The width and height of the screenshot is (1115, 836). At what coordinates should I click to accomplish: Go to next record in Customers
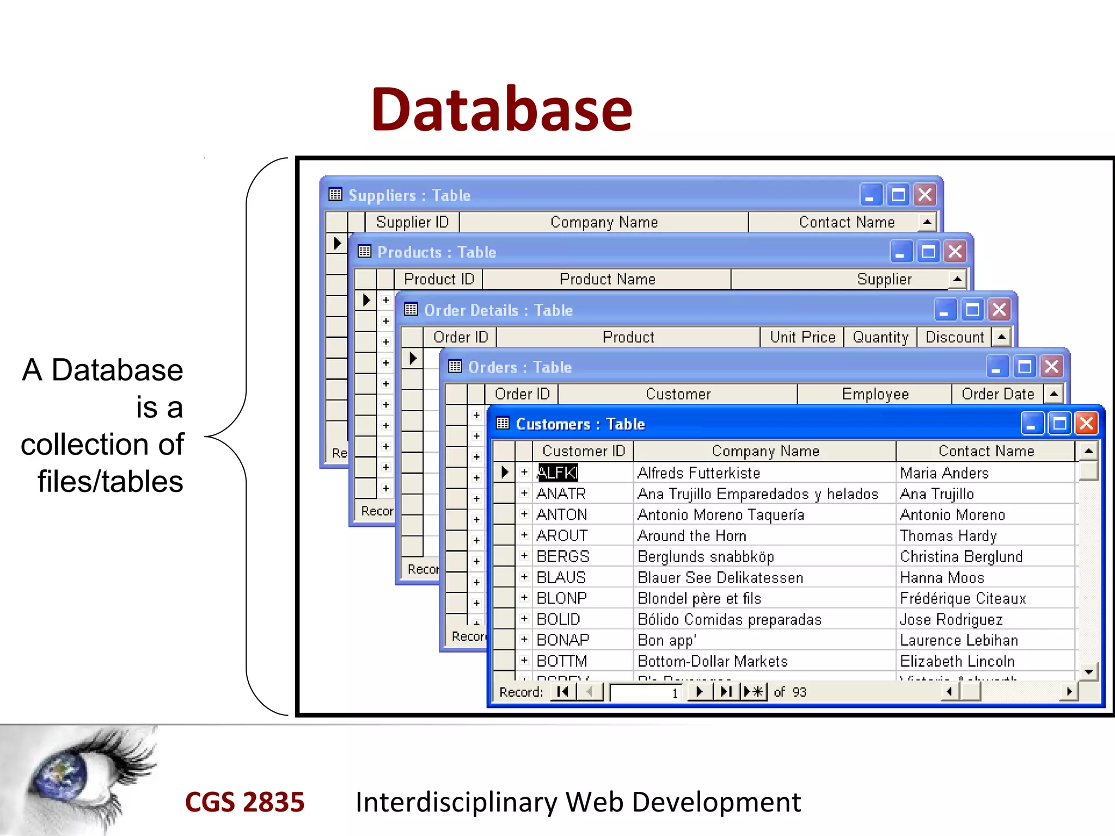700,692
